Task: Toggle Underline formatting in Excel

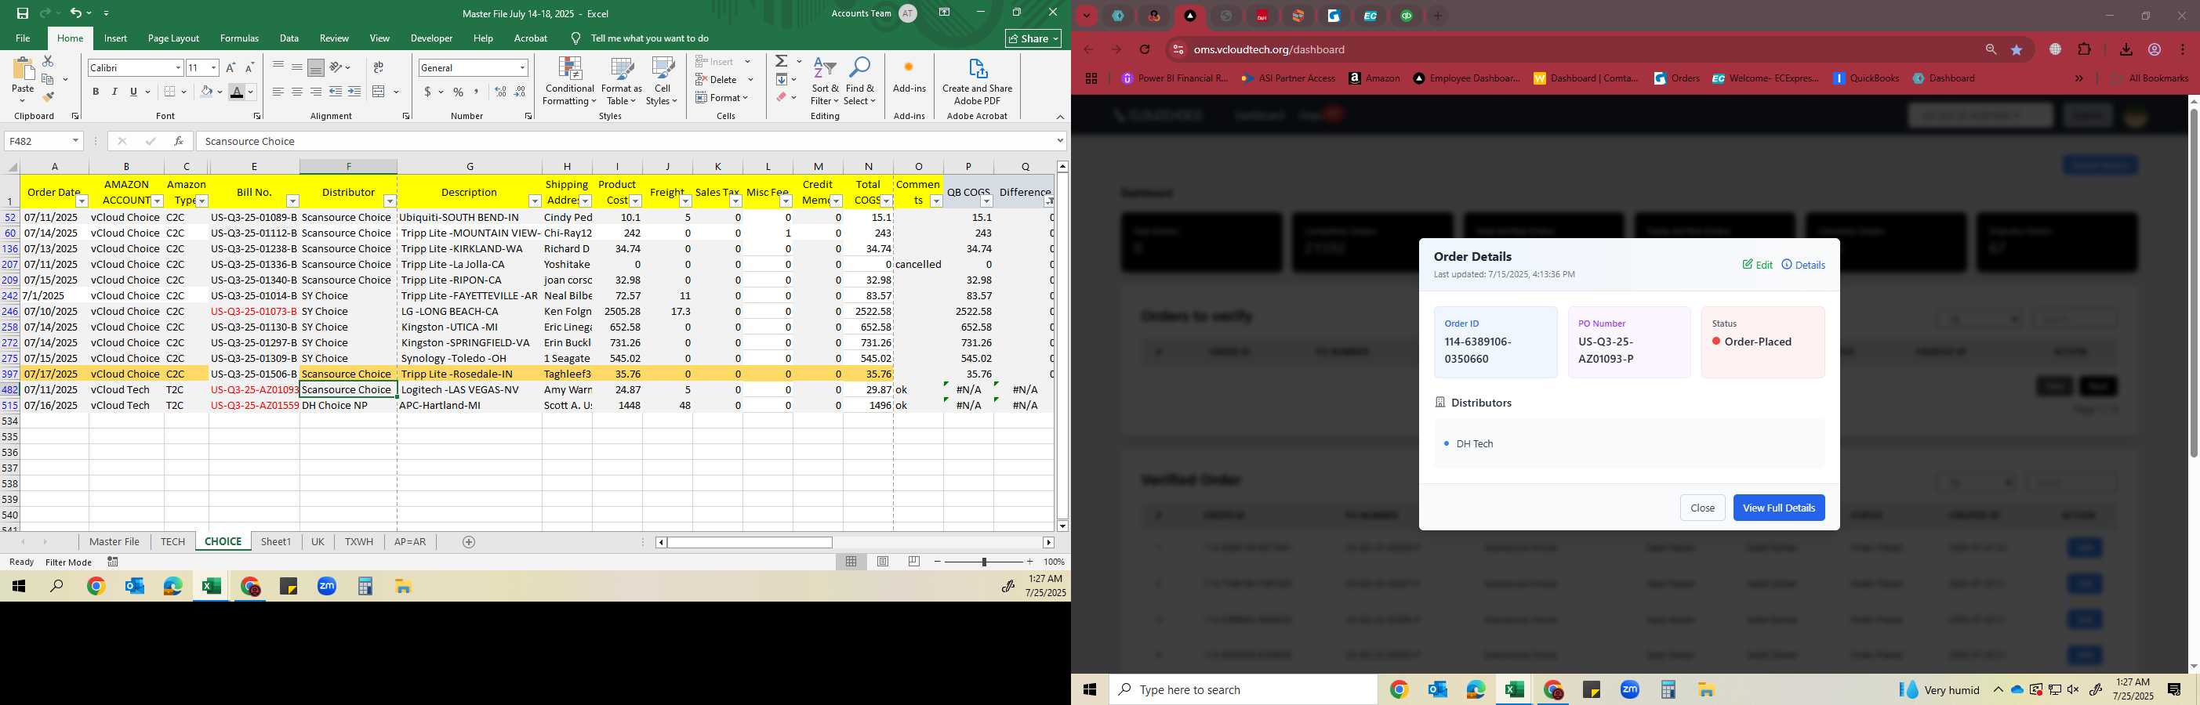Action: (x=133, y=92)
